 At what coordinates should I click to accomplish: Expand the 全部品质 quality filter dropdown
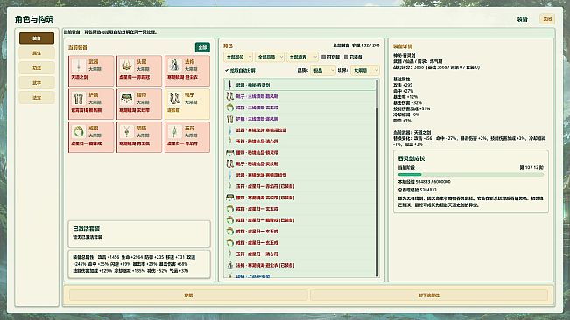[x=270, y=58]
